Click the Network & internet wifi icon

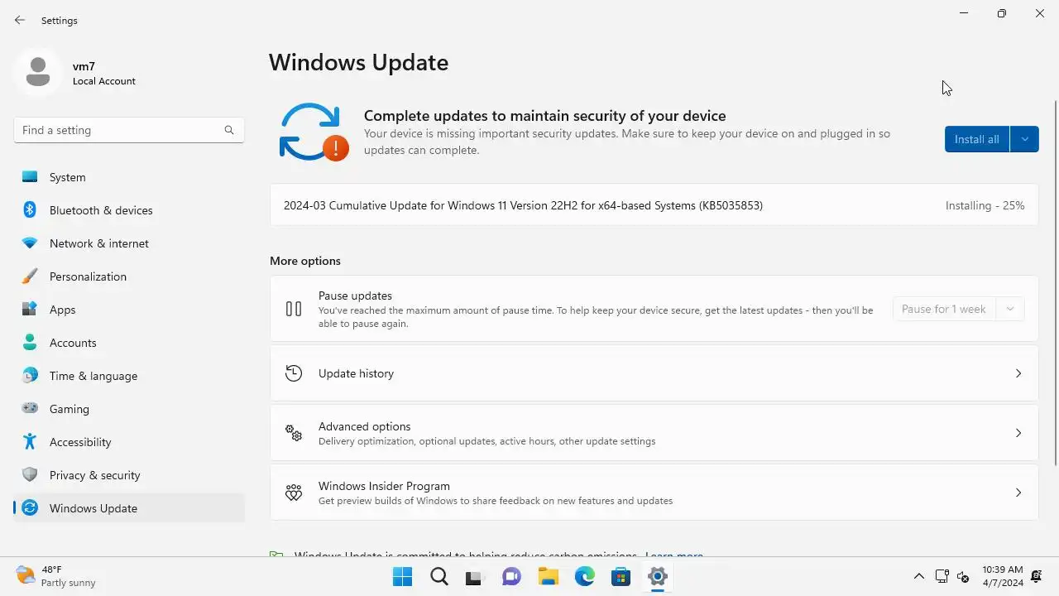pyautogui.click(x=30, y=243)
